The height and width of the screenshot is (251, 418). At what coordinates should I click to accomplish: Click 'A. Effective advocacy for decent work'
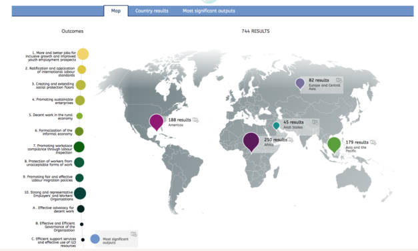click(x=53, y=210)
